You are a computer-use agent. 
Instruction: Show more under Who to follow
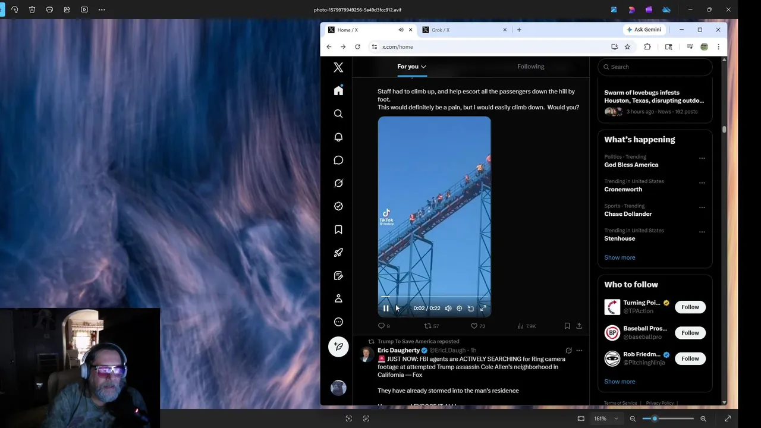(620, 382)
